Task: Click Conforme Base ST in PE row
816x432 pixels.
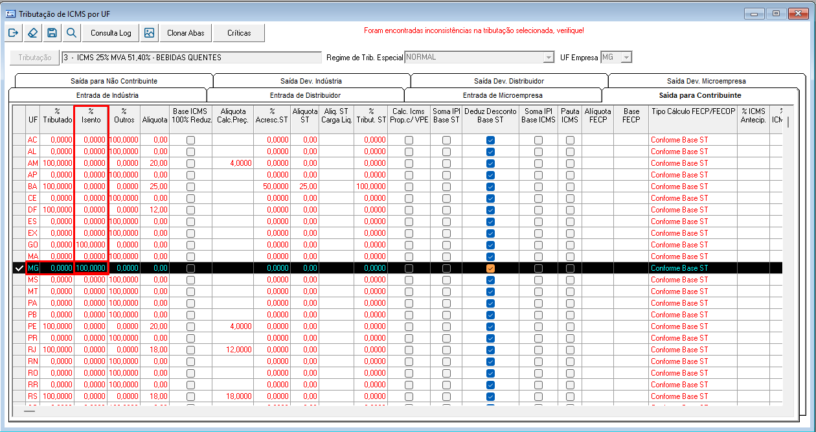Action: (693, 326)
